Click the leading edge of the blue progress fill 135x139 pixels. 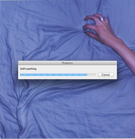coord(87,75)
